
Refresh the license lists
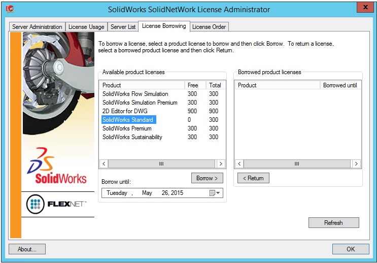tap(333, 222)
